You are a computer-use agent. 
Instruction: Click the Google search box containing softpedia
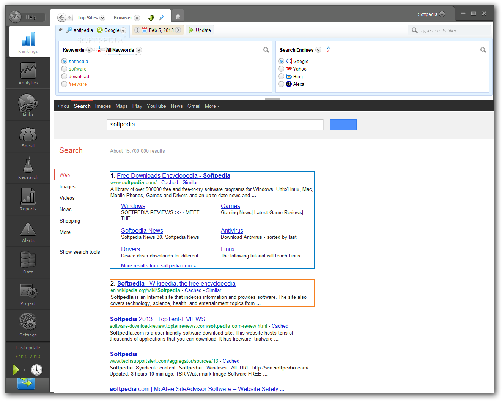(215, 125)
